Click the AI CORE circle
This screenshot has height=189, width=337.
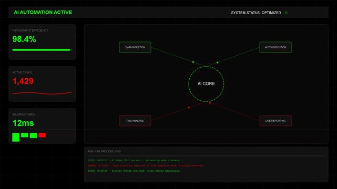[x=206, y=83]
